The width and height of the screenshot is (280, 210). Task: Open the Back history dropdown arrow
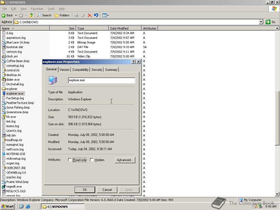click(x=16, y=15)
